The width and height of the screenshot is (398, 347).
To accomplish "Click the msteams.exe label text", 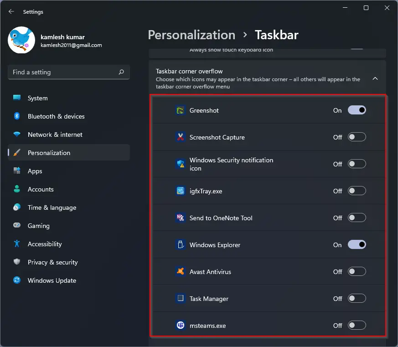I will pyautogui.click(x=207, y=326).
